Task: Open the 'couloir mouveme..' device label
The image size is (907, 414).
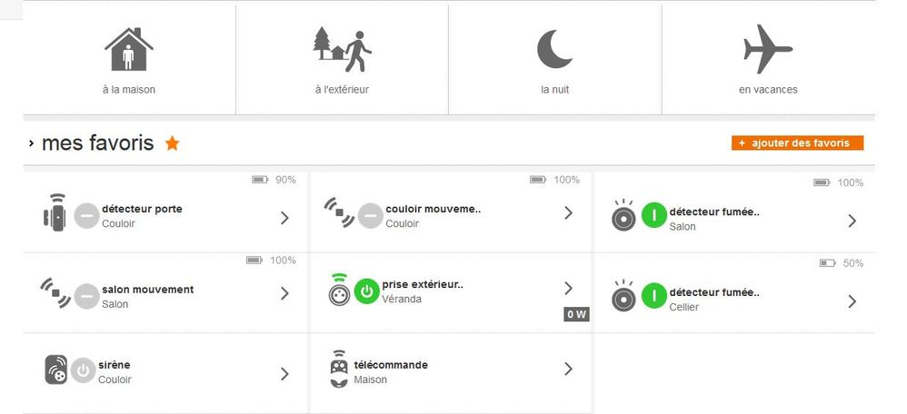Action: coord(433,209)
